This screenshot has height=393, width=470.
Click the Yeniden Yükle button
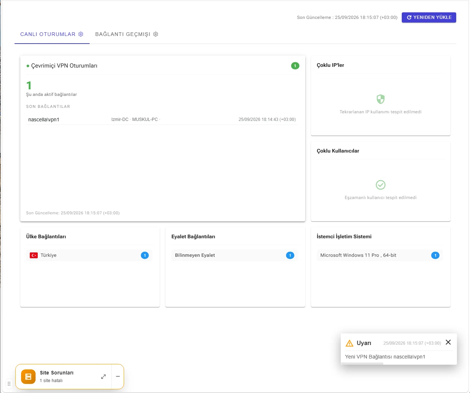[429, 17]
